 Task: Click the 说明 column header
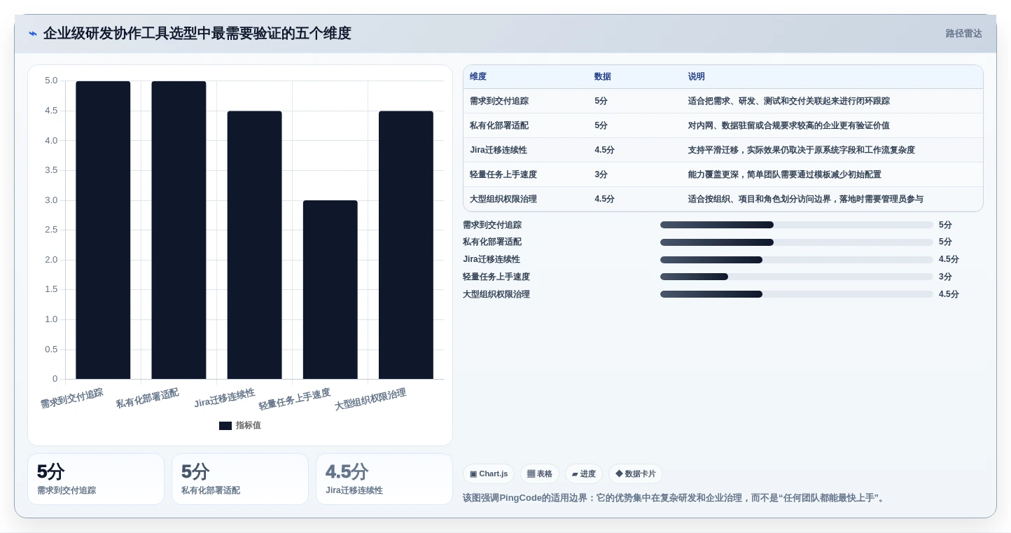coord(697,77)
